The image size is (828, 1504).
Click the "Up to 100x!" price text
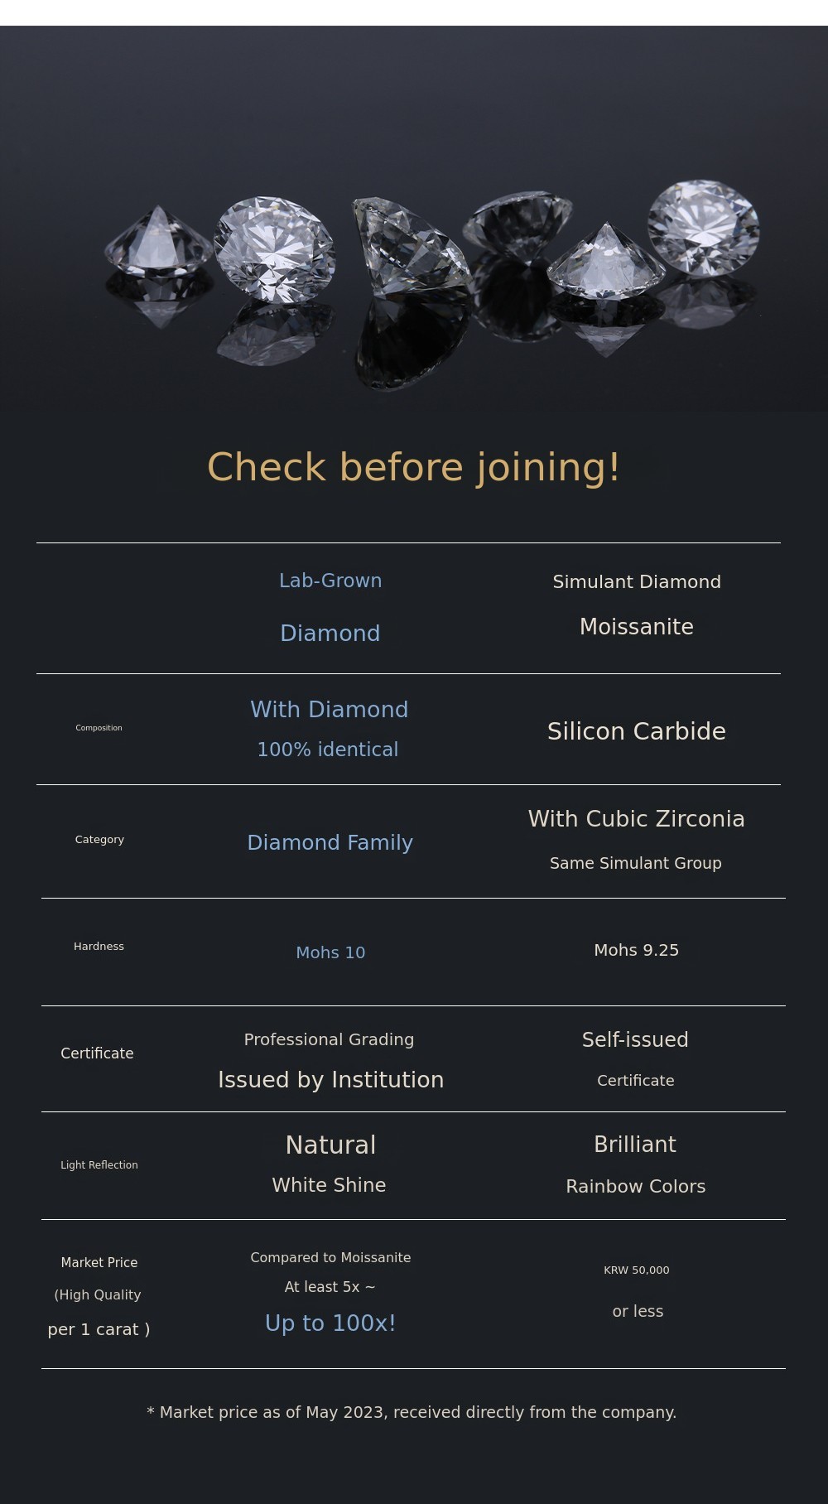(x=330, y=1323)
